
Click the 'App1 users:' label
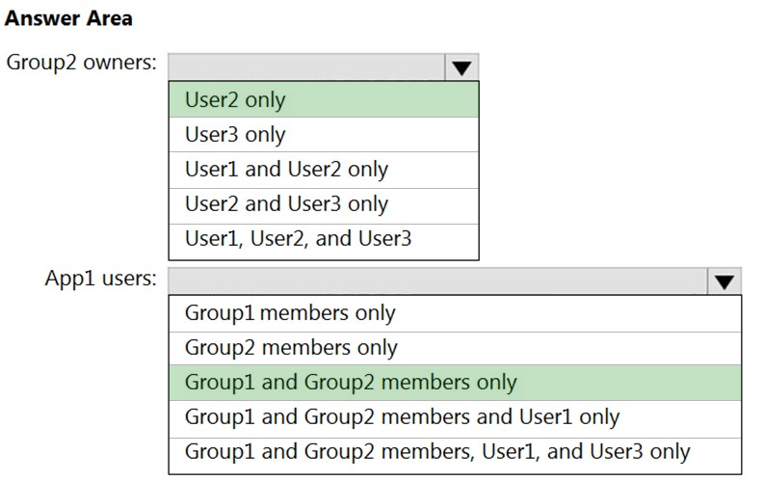pyautogui.click(x=100, y=279)
